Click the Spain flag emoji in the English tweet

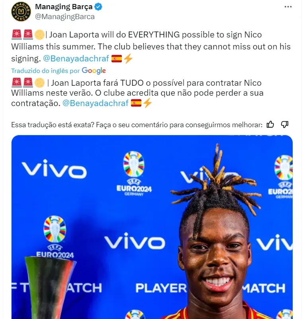(x=117, y=59)
